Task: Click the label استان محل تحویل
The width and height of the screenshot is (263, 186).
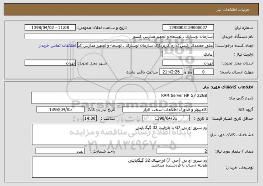Action: tap(237, 63)
